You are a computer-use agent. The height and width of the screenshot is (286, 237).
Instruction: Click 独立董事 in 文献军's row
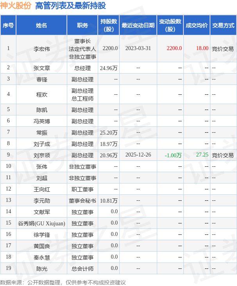(x=83, y=212)
